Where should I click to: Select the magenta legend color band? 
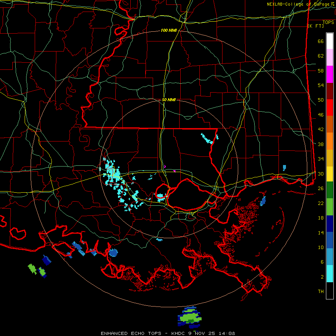click(x=330, y=74)
